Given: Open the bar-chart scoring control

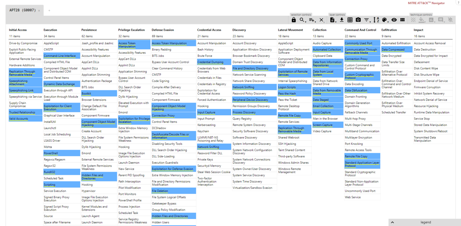Looking at the screenshot, I should [x=432, y=20].
